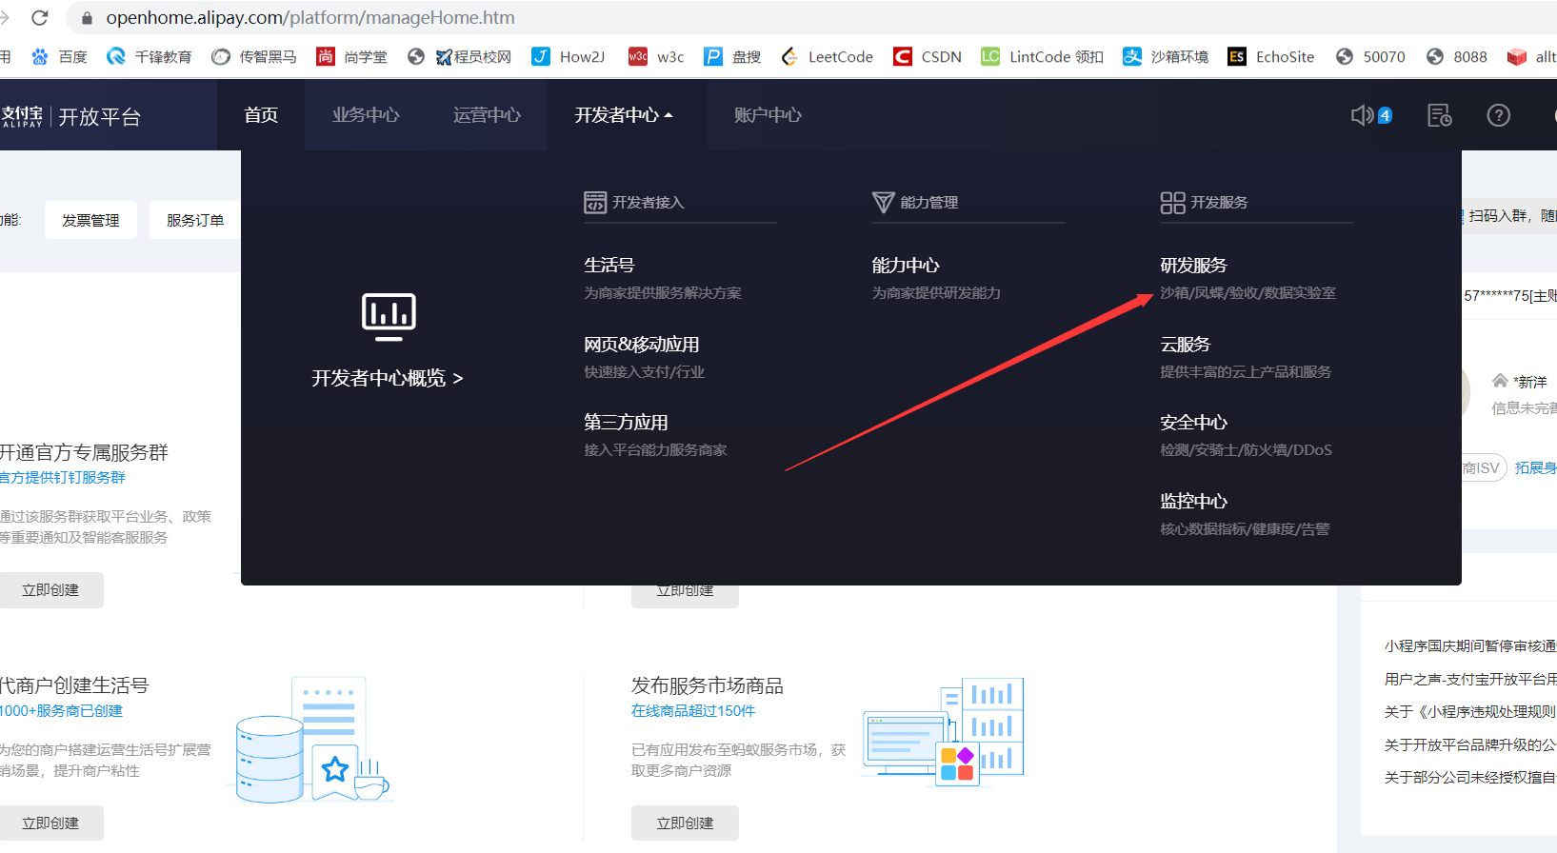The height and width of the screenshot is (853, 1557).
Task: Click the 核心数据指标/健康度/告警 description
Action: click(x=1245, y=529)
